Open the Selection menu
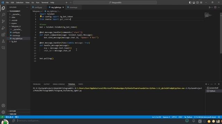This screenshot has height=124, width=222. [19, 2]
